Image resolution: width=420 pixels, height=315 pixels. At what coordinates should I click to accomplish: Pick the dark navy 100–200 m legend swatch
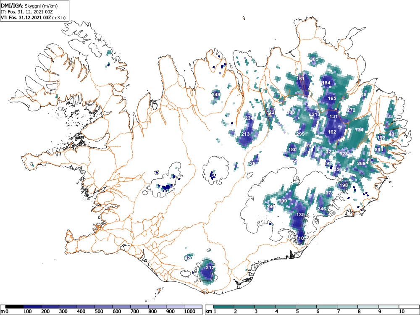click(x=32, y=307)
